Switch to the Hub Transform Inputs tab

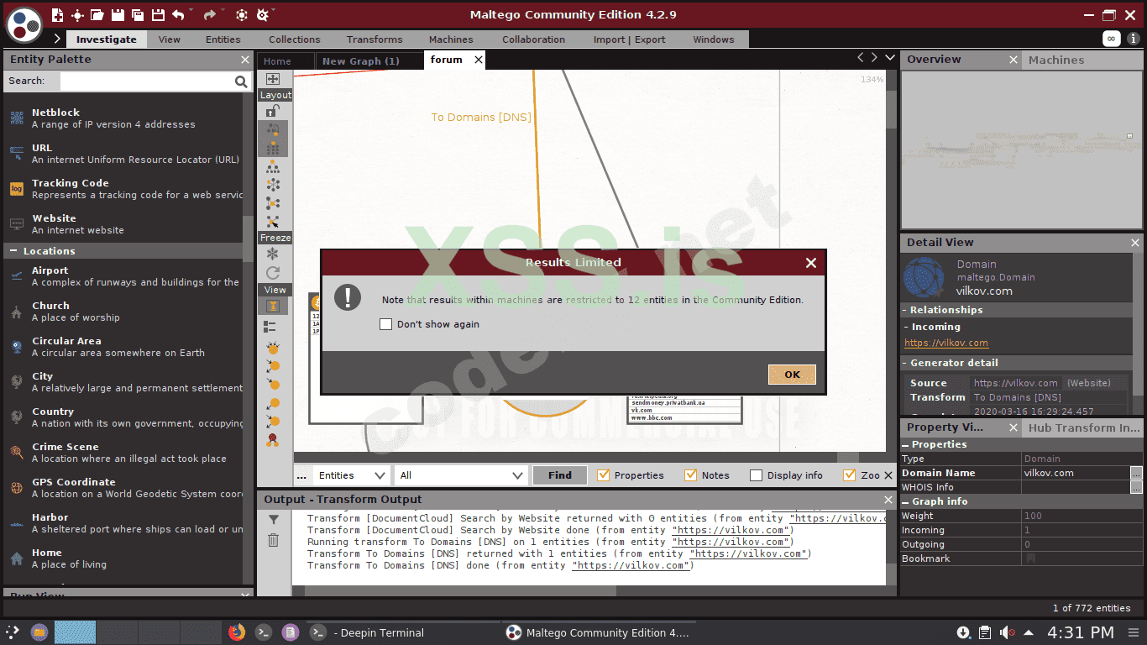click(1084, 427)
